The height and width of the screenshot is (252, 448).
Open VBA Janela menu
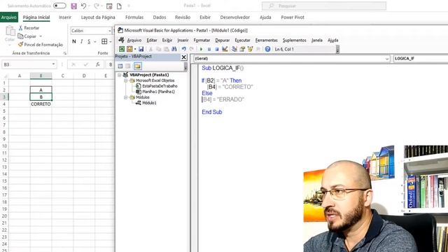click(317, 41)
